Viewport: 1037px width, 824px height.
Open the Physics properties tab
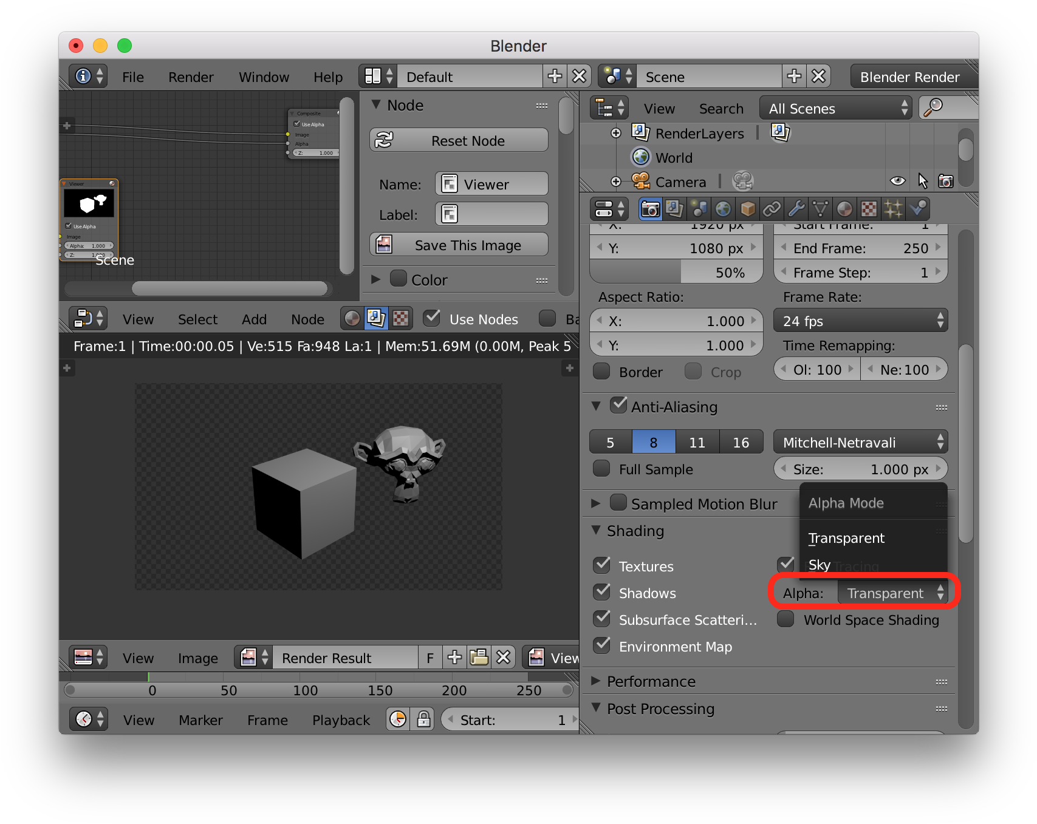pyautogui.click(x=917, y=209)
